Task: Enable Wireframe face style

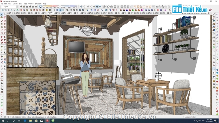Action: click(88, 6)
